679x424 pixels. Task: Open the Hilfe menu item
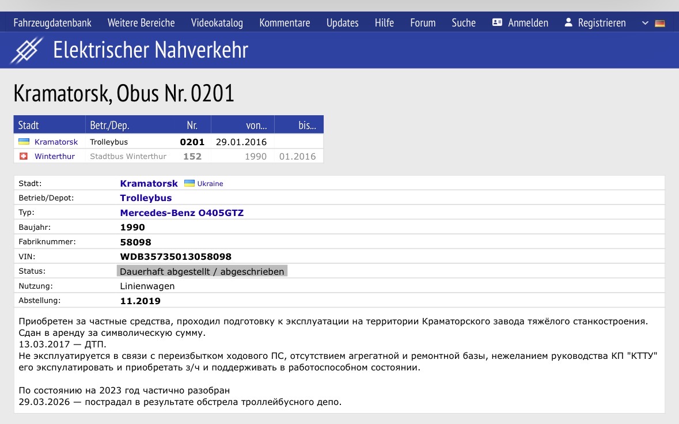385,22
